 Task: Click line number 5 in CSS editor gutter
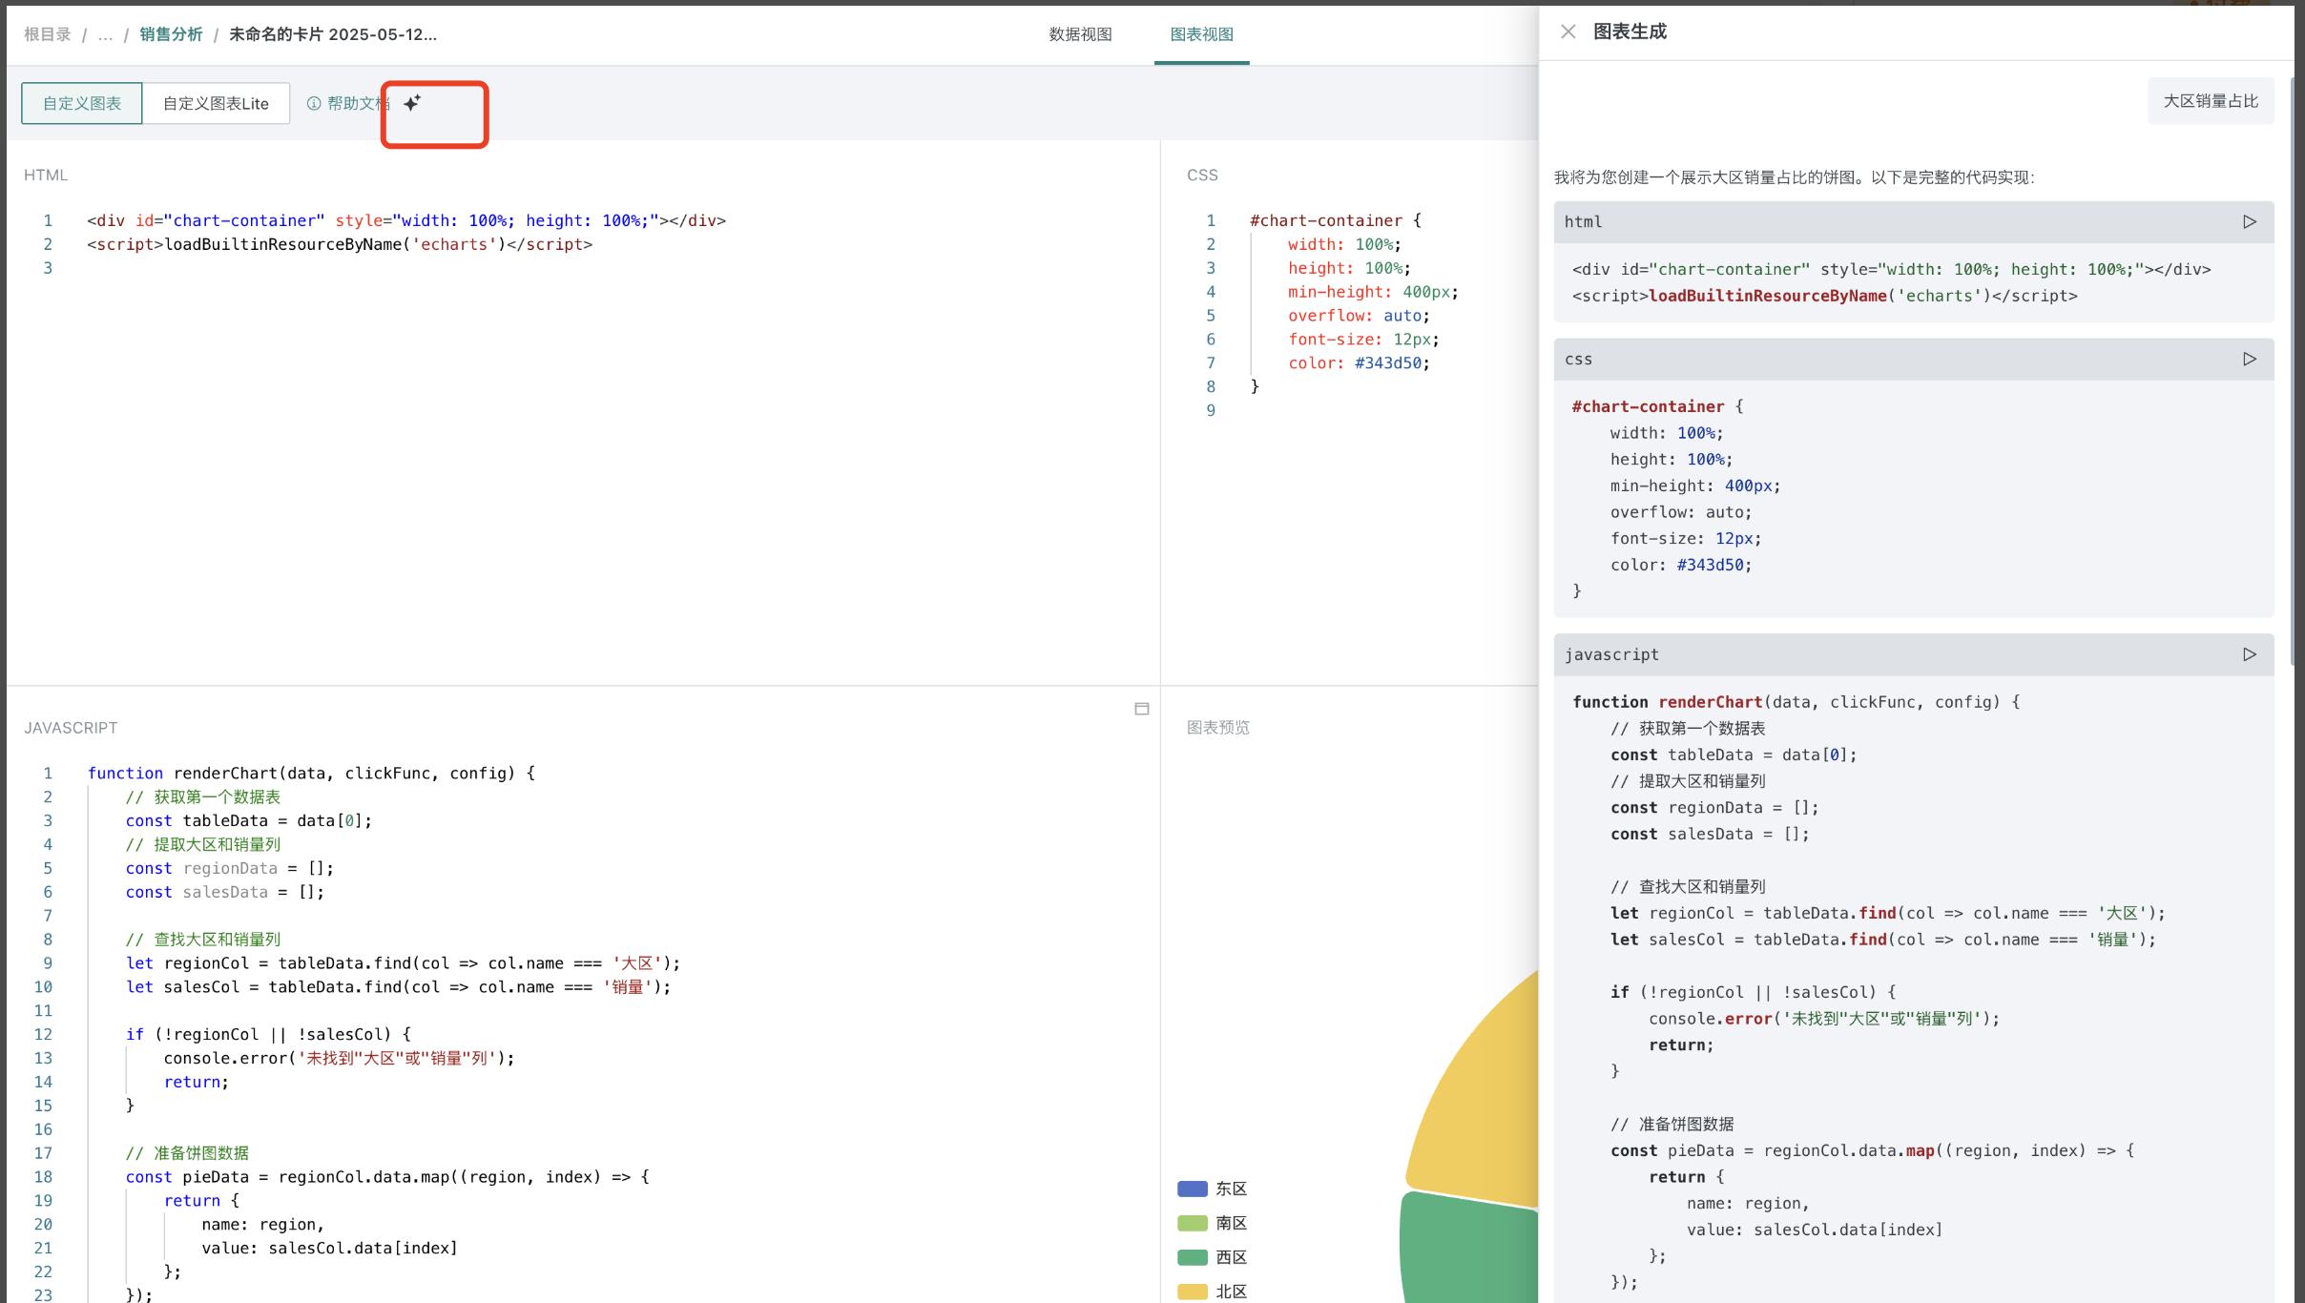[x=1211, y=316]
